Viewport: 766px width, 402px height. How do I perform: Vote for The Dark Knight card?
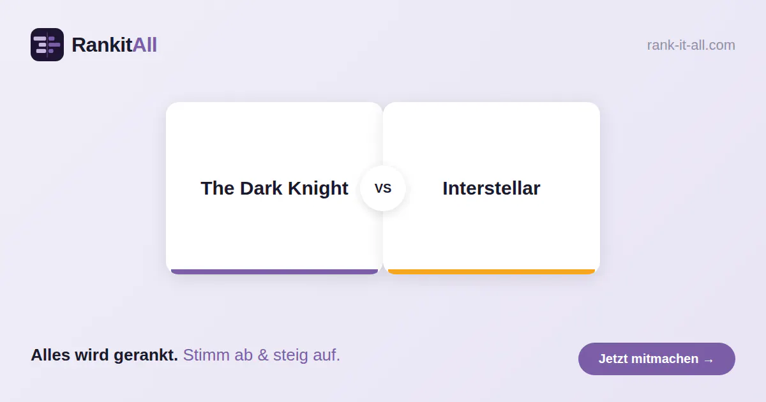[274, 188]
